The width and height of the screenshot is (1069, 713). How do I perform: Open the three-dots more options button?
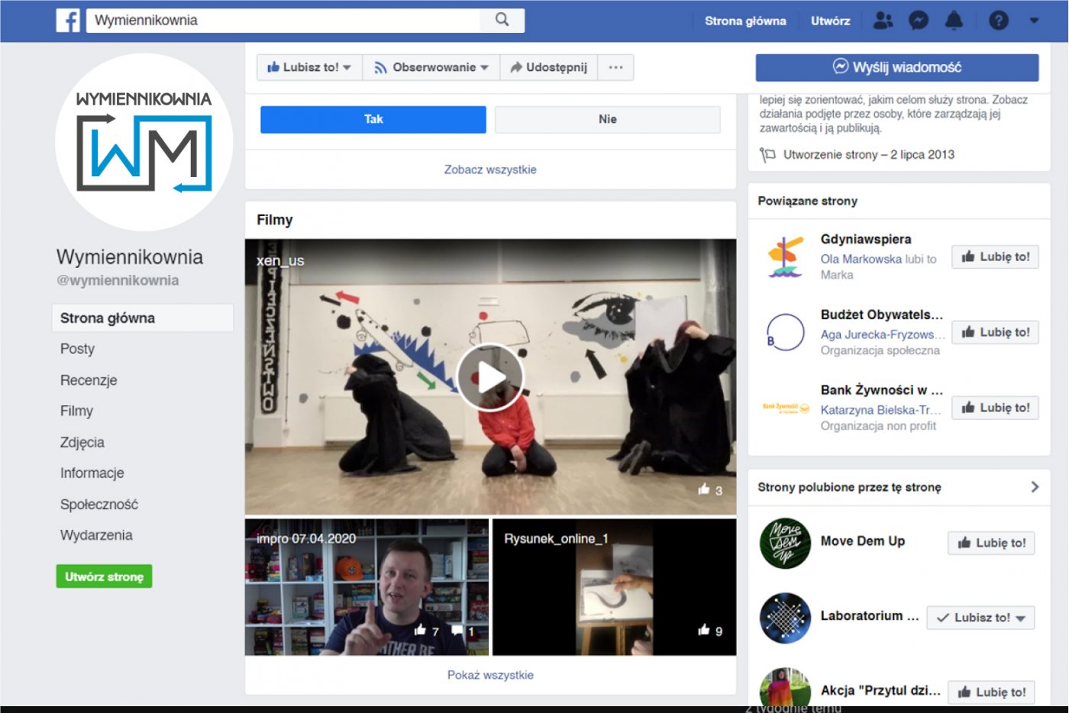pyautogui.click(x=615, y=67)
